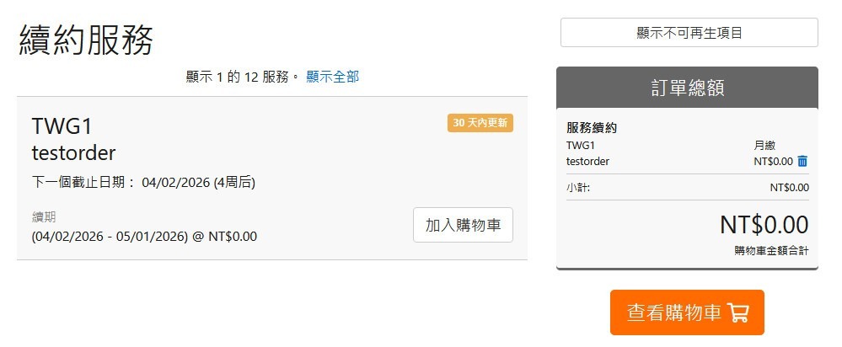This screenshot has width=842, height=347.
Task: Select the 續約服務 page heading
Action: (85, 40)
